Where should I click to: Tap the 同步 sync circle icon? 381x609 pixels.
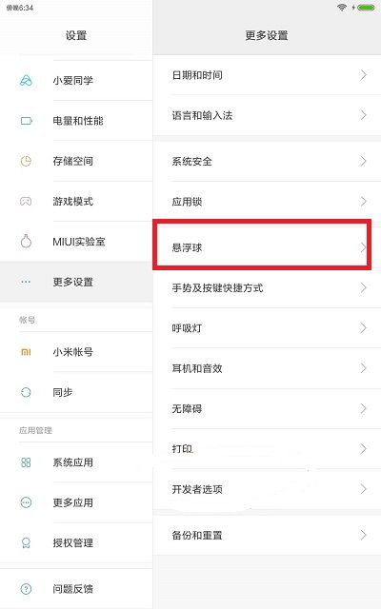pos(26,392)
